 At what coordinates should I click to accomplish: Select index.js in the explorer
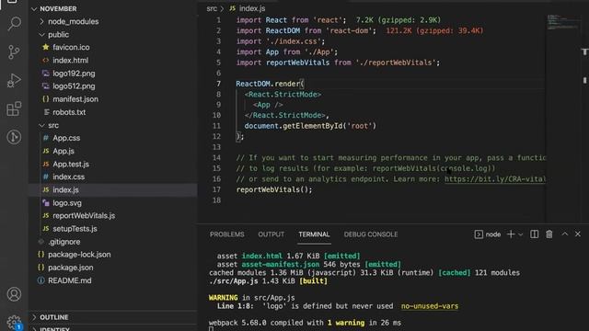click(112, 190)
